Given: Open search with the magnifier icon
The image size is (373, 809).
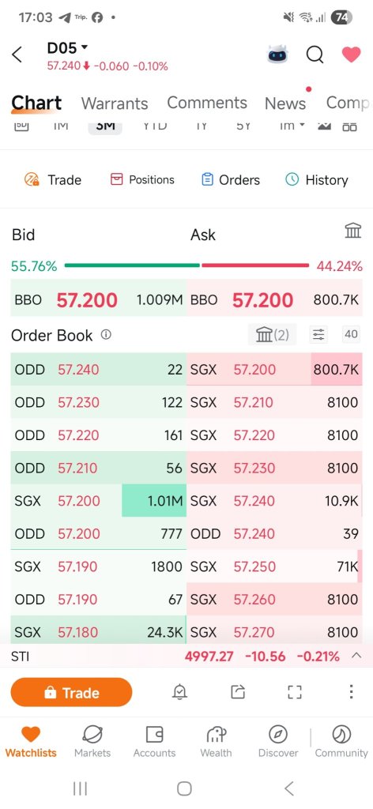Looking at the screenshot, I should (x=315, y=55).
